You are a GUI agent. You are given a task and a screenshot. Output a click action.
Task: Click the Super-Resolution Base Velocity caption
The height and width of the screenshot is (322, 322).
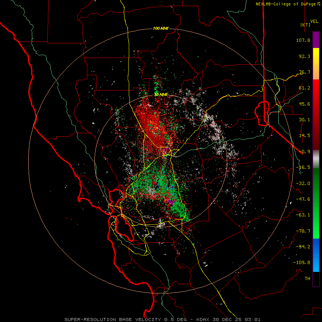tap(162, 319)
